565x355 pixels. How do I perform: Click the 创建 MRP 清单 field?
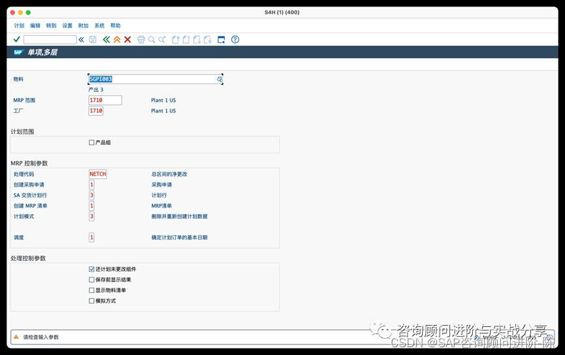(91, 206)
